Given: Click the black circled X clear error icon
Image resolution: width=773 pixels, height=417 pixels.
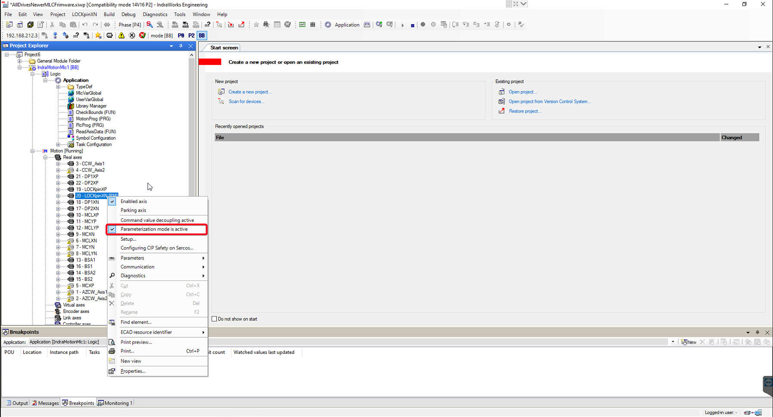Looking at the screenshot, I should pos(132,36).
